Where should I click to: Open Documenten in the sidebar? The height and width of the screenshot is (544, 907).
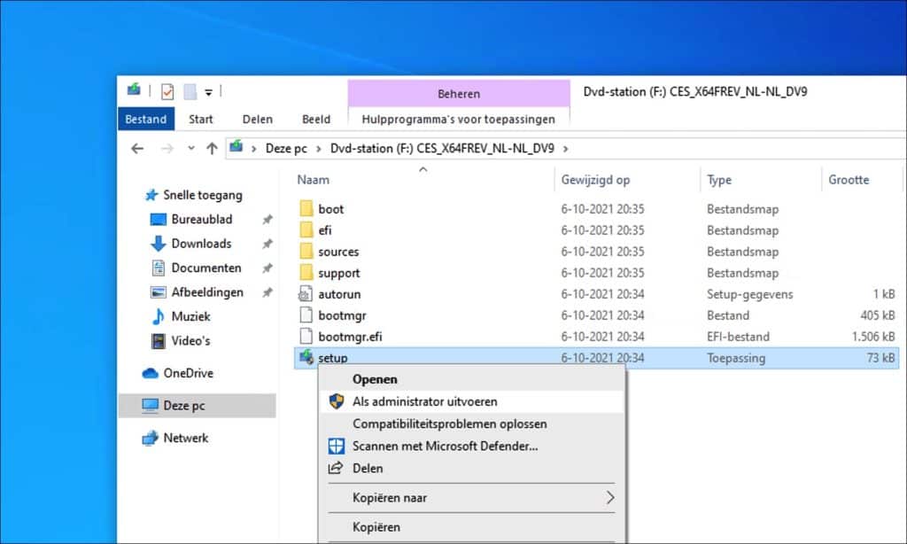205,268
